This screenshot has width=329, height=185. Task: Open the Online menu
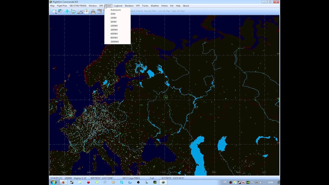pyautogui.click(x=164, y=6)
